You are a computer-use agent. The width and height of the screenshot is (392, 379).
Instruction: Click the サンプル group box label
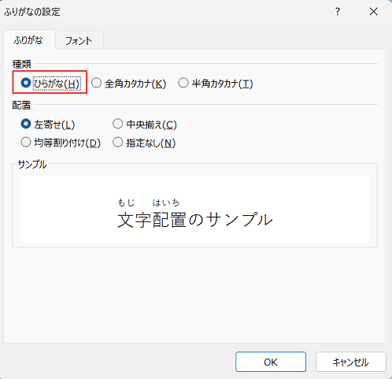[32, 165]
